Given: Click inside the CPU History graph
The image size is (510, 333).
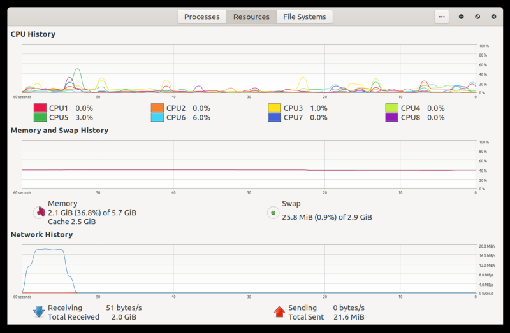Looking at the screenshot, I should tap(249, 69).
